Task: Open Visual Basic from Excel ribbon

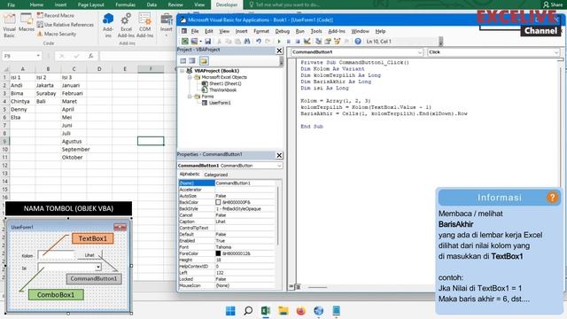Action: [x=10, y=26]
